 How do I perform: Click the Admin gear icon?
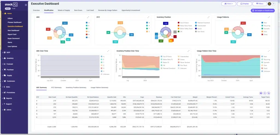tap(5, 110)
